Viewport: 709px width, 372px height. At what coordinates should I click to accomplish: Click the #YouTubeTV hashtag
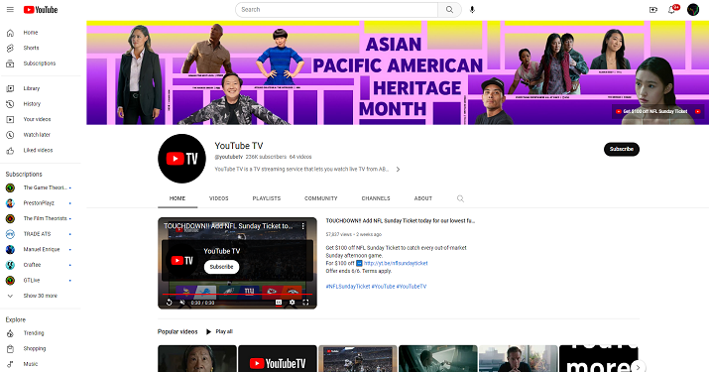pyautogui.click(x=412, y=287)
